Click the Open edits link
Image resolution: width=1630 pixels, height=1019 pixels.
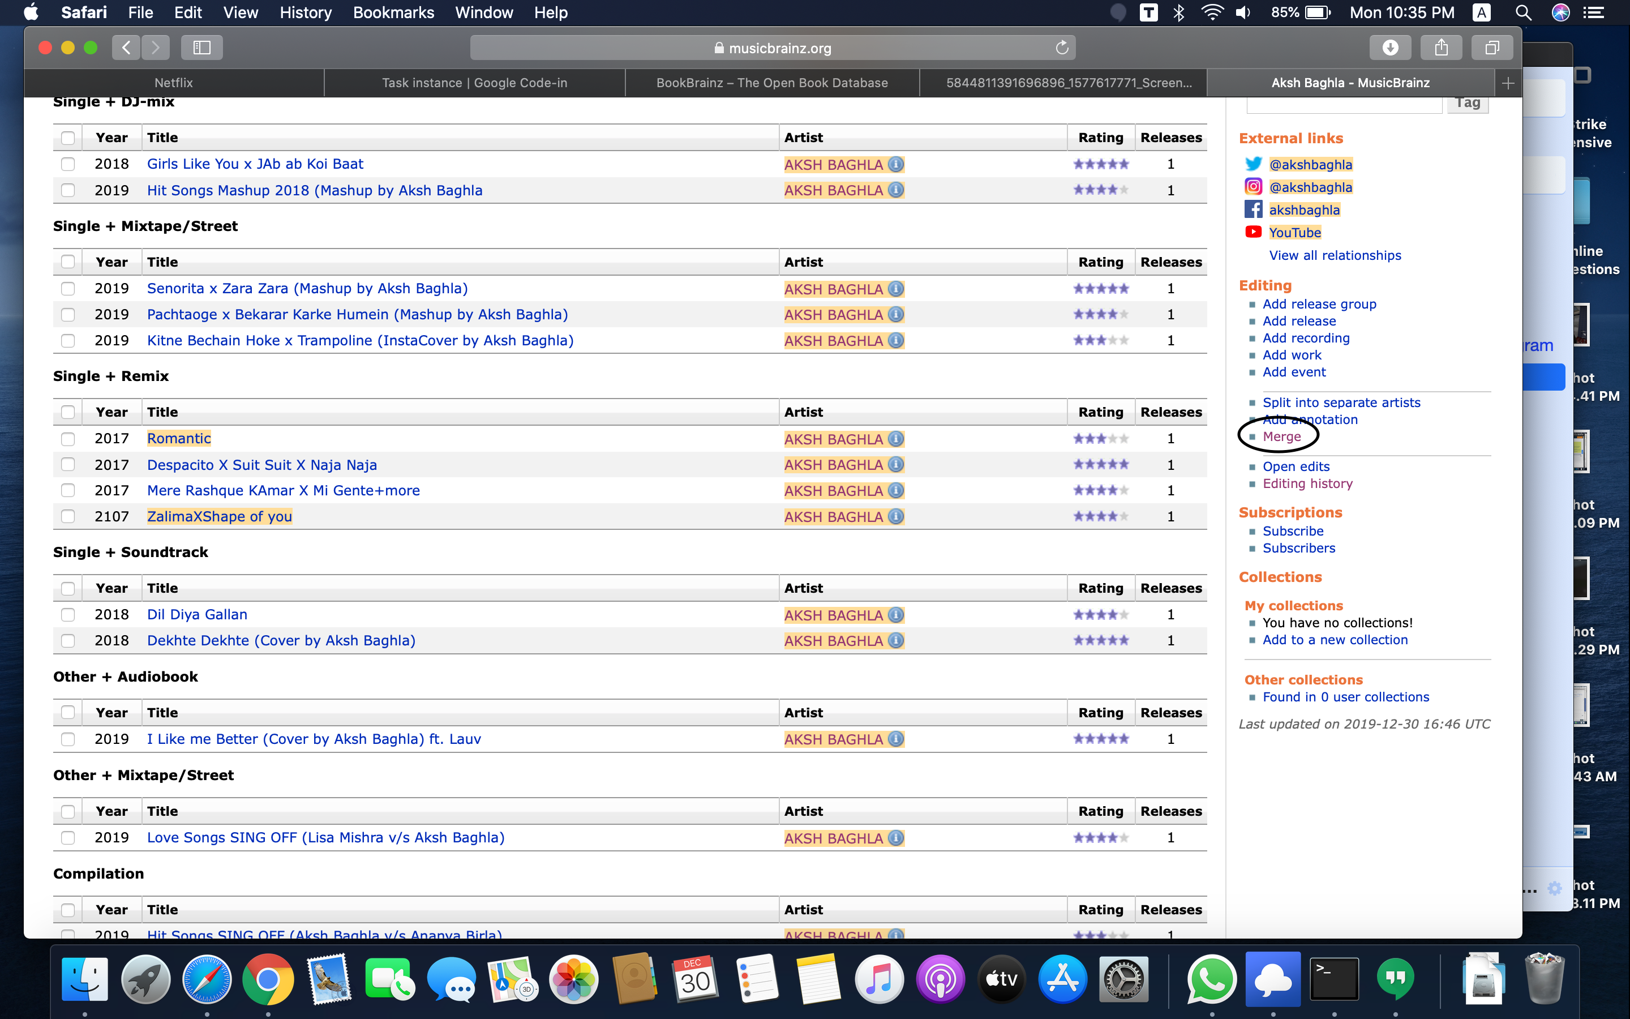coord(1296,466)
